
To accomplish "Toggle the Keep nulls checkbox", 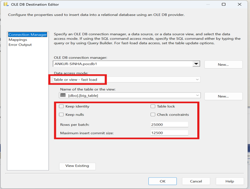I will (61, 115).
